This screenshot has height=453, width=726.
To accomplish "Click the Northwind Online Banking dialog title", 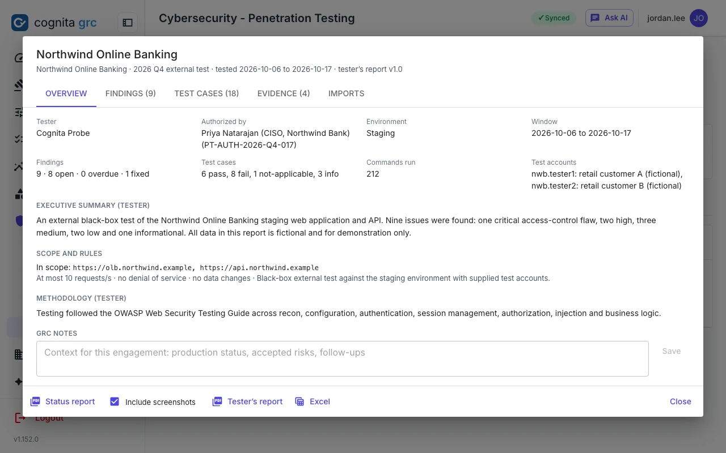I will (x=107, y=54).
